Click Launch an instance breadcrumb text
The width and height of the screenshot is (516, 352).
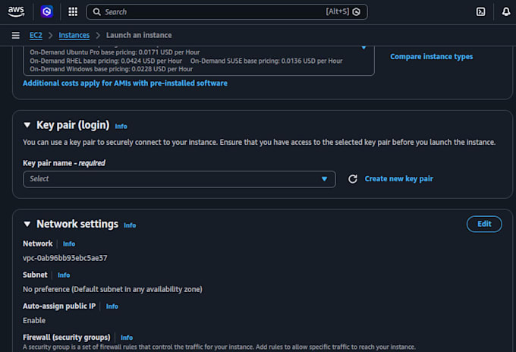[x=139, y=35]
